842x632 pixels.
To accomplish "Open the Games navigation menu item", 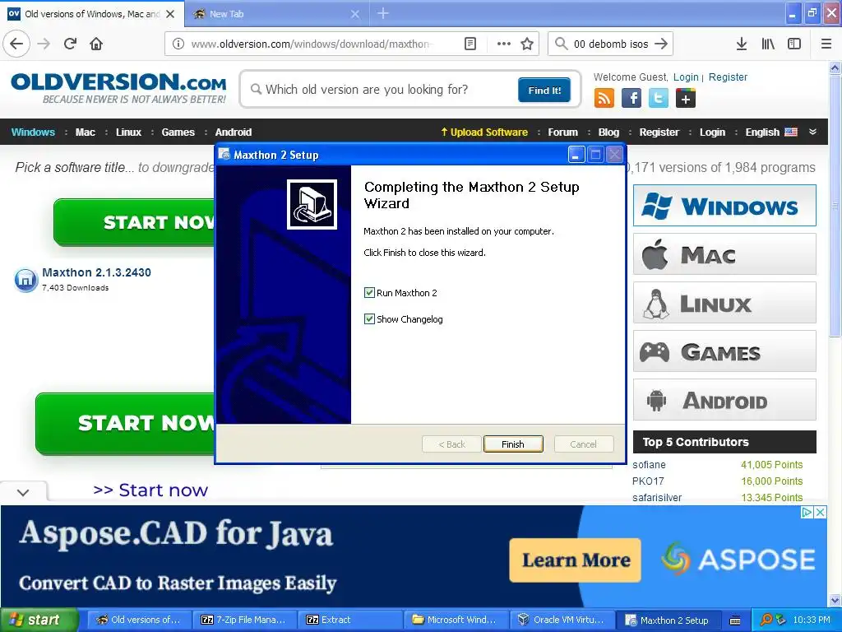I will (x=178, y=132).
